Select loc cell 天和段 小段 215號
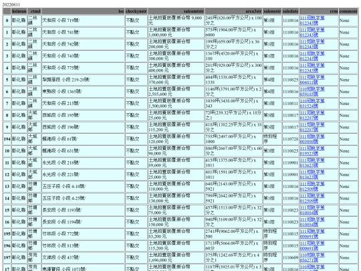Viewport: 361px width, 271px height. pos(83,104)
